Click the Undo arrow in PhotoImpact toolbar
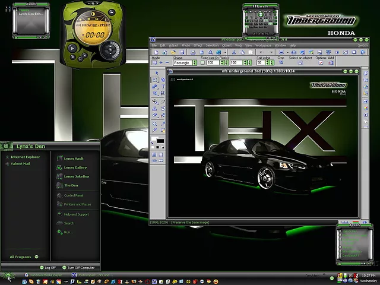Screen dimensions: 380x285 click(261, 52)
